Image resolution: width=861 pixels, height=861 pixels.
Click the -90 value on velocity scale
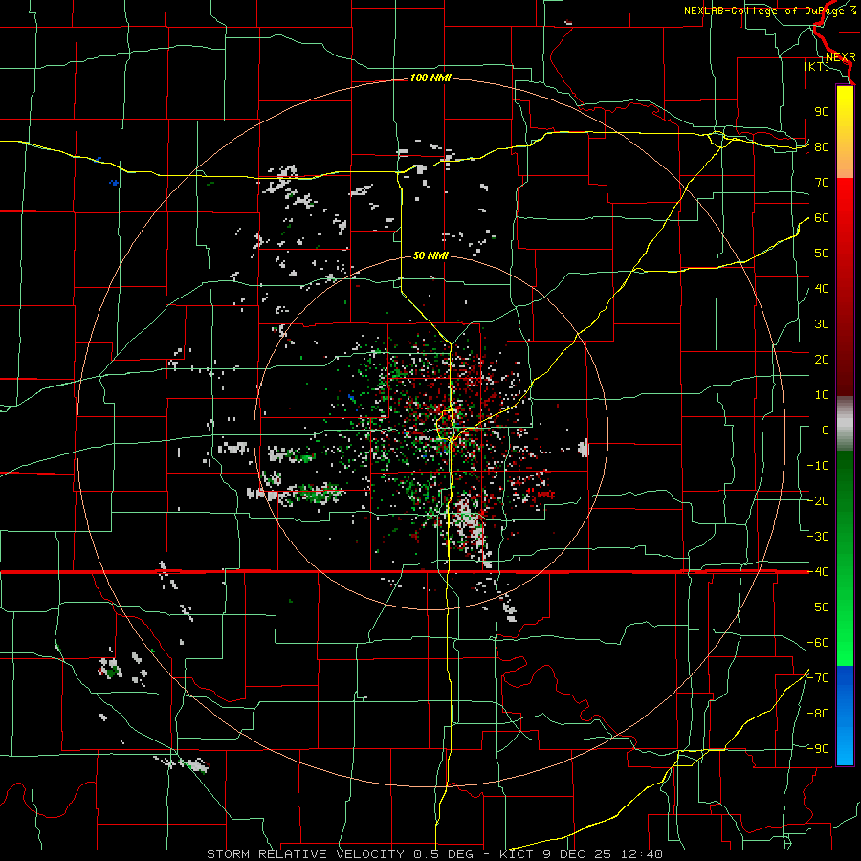click(818, 749)
